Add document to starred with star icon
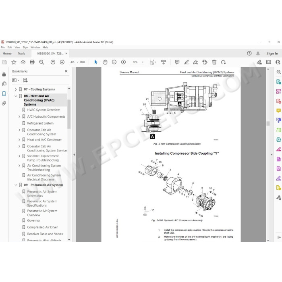 [x=14, y=62]
